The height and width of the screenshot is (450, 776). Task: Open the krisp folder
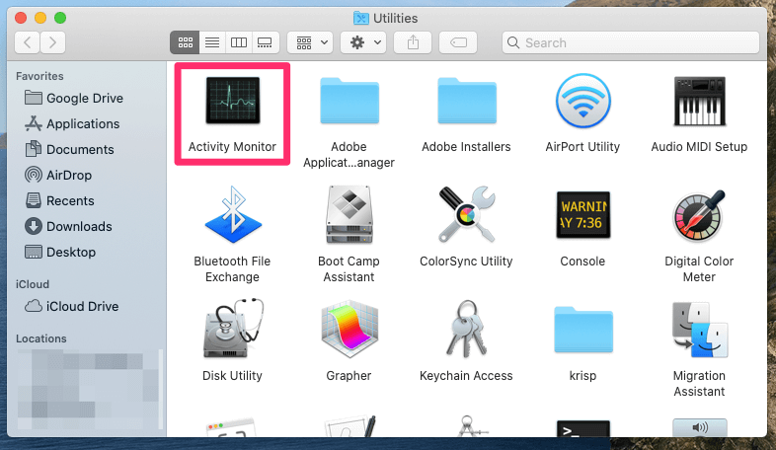click(x=583, y=330)
